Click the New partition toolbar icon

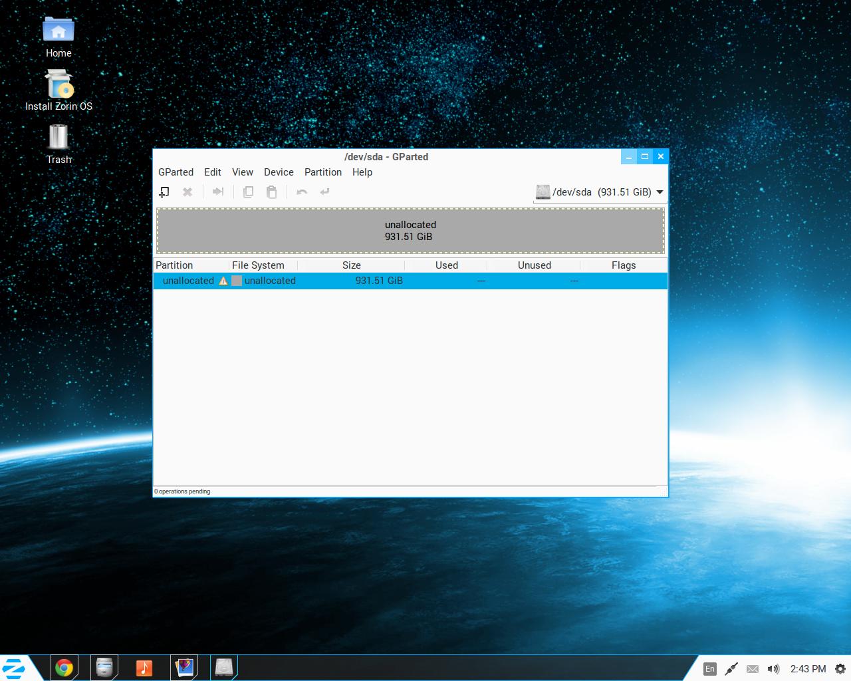click(164, 192)
